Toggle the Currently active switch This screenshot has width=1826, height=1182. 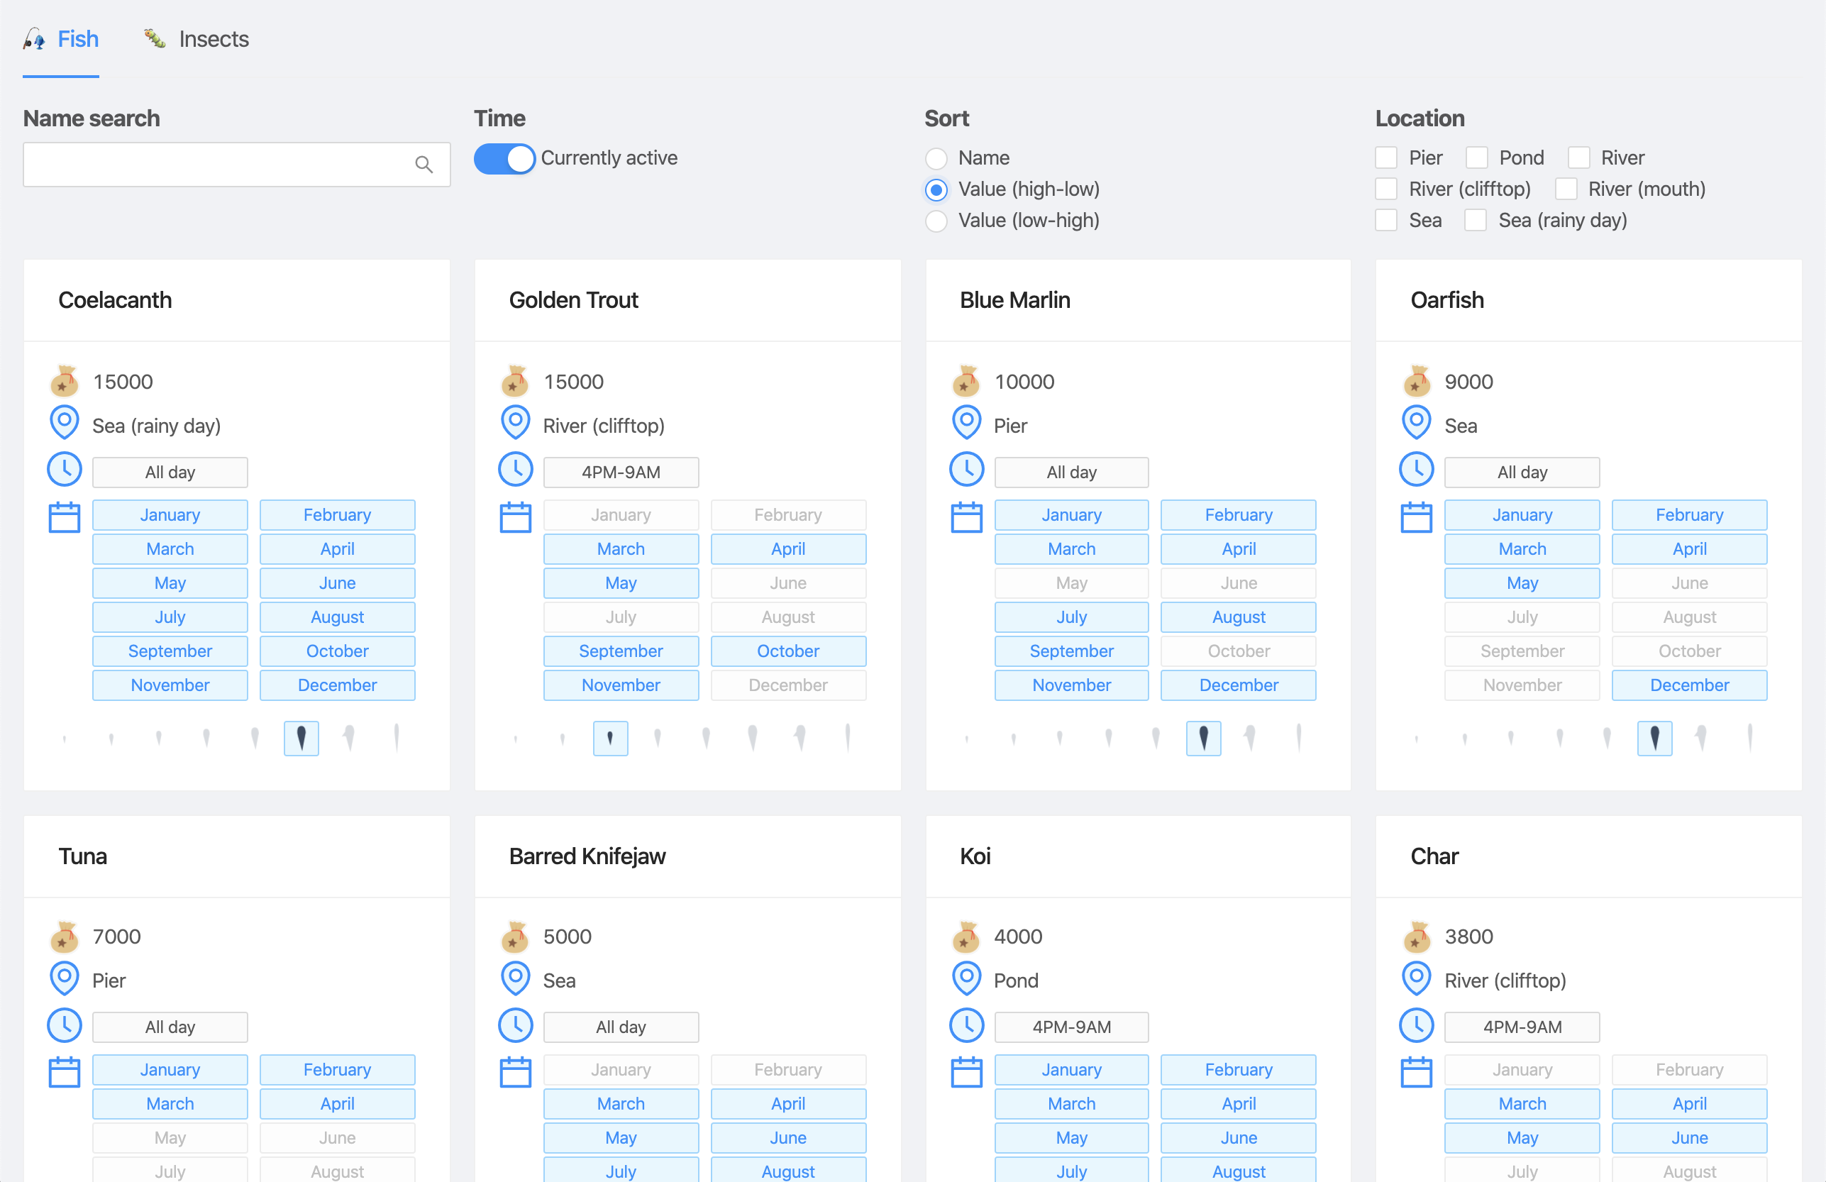[504, 159]
